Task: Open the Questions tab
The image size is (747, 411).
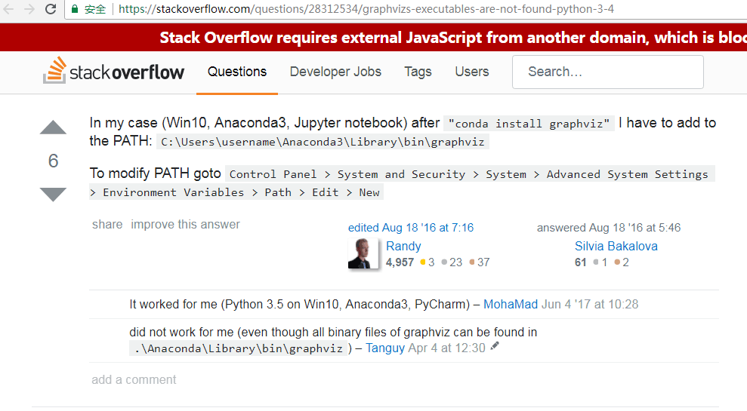Action: pos(237,72)
